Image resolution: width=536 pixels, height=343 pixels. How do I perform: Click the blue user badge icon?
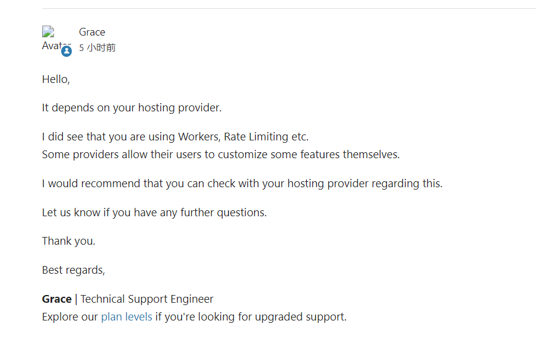pyautogui.click(x=66, y=51)
